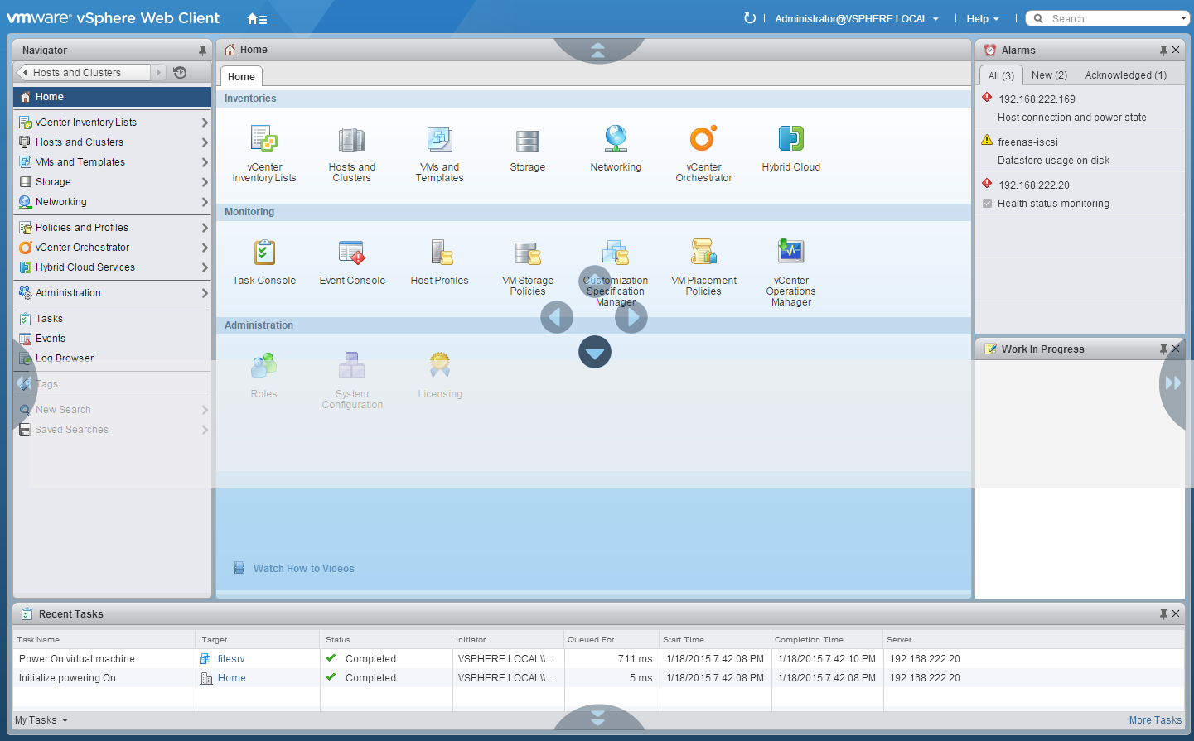The width and height of the screenshot is (1194, 741).
Task: Select the Home tab in the center pane
Action: click(x=241, y=77)
